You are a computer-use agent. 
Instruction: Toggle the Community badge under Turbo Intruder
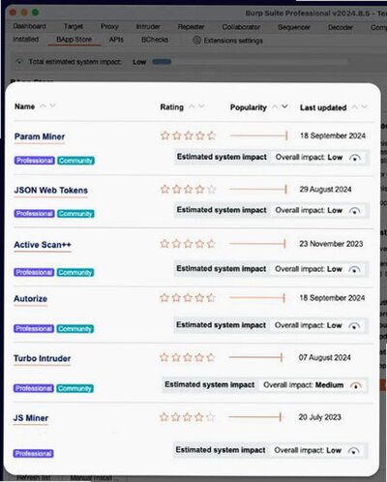[x=75, y=388]
